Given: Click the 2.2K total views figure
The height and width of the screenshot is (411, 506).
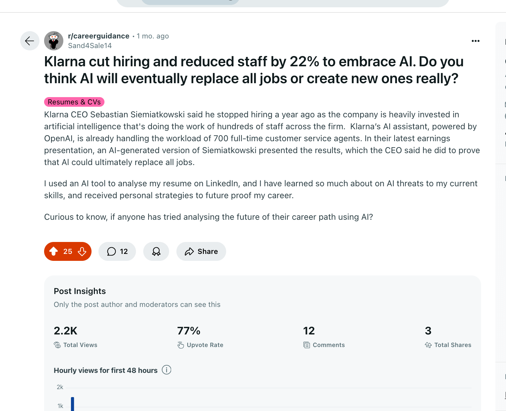Looking at the screenshot, I should click(66, 331).
